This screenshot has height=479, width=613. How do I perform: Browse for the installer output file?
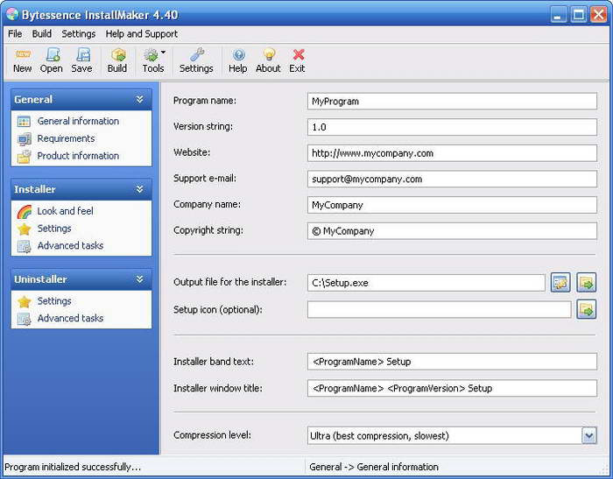click(587, 282)
